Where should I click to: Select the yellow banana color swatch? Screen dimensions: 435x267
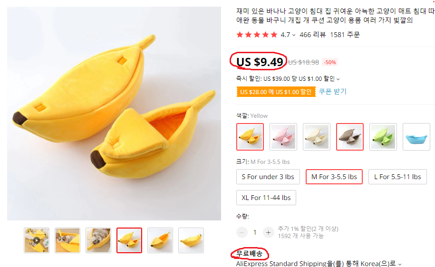tap(250, 137)
